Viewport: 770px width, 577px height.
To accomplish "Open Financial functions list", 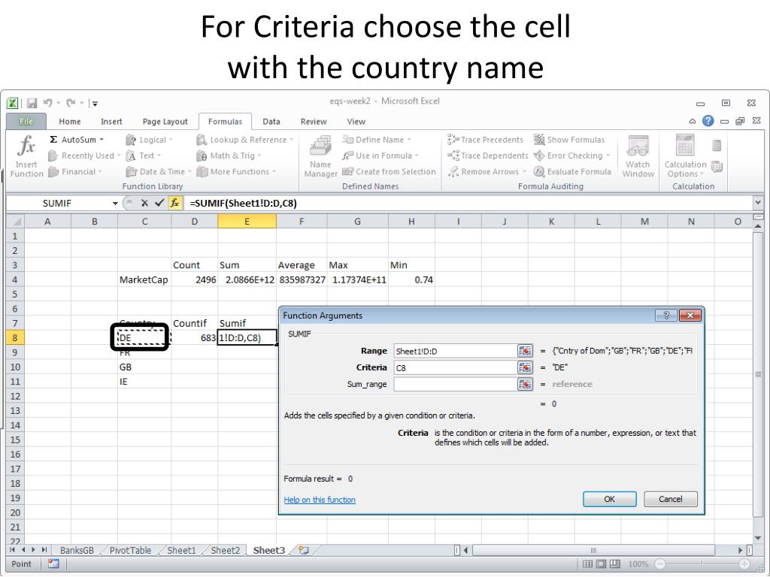I will [75, 172].
